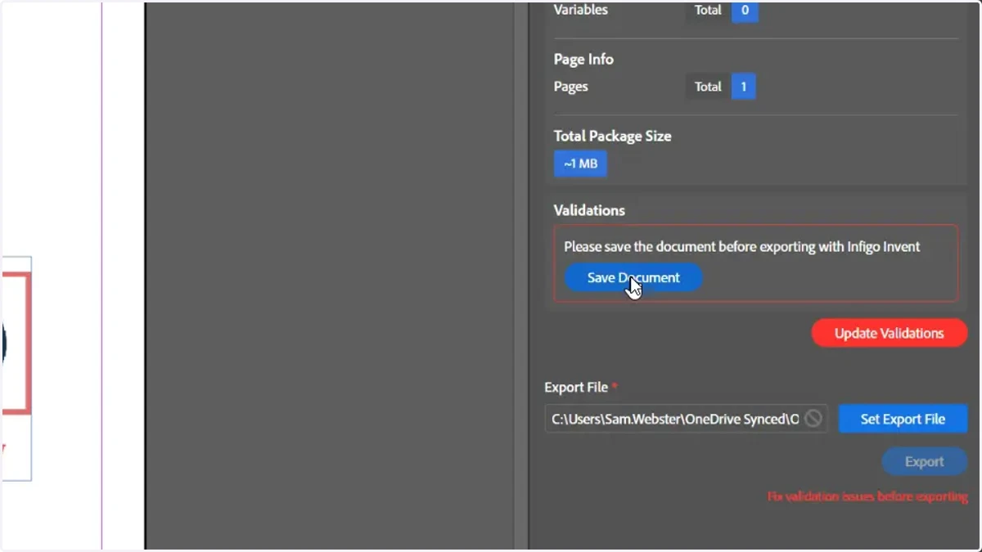Click the clear icon in export path field
The height and width of the screenshot is (552, 982).
813,419
